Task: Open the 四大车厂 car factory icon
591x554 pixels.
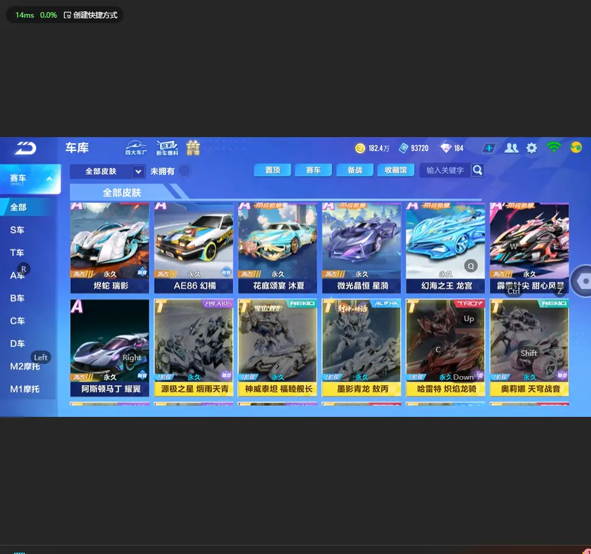Action: (136, 148)
